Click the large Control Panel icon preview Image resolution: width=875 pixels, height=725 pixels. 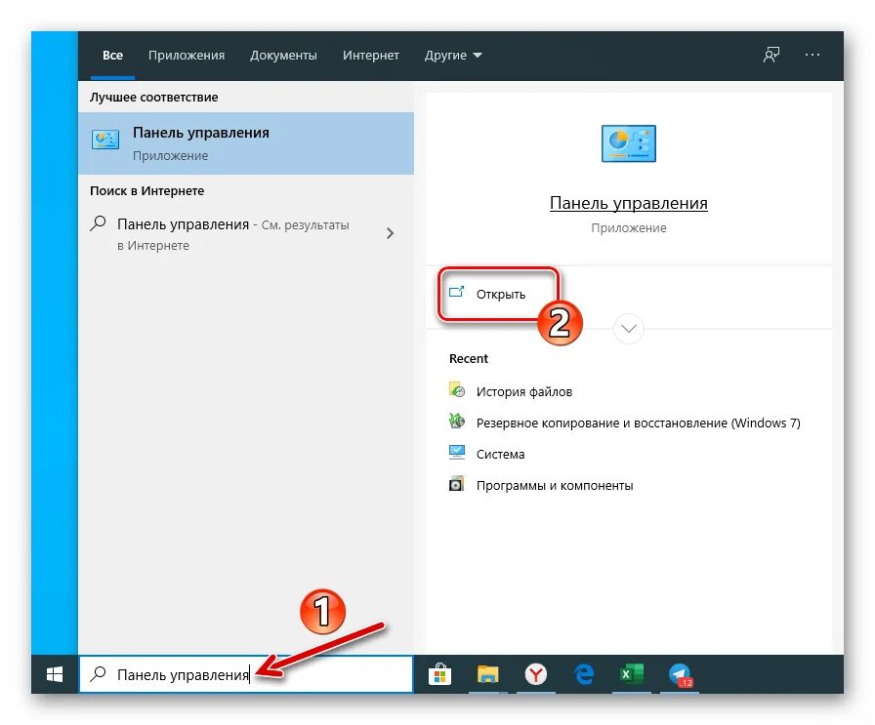tap(628, 143)
